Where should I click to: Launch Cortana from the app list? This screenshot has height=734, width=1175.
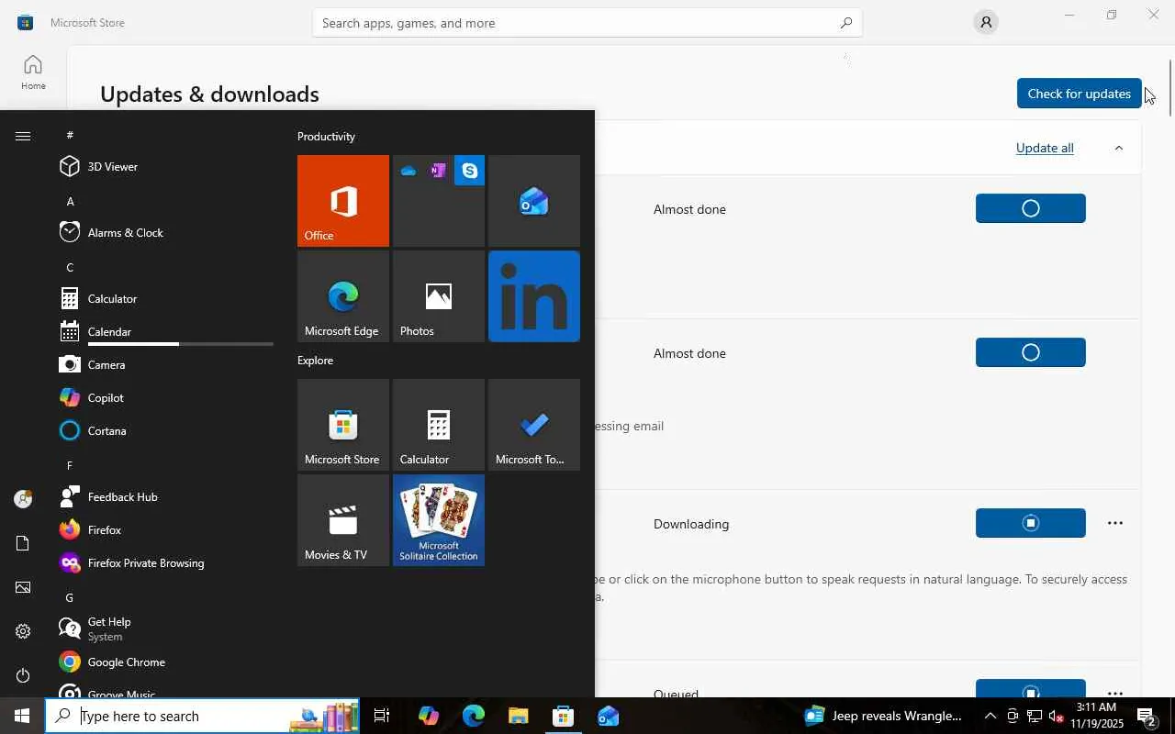[x=166, y=430]
